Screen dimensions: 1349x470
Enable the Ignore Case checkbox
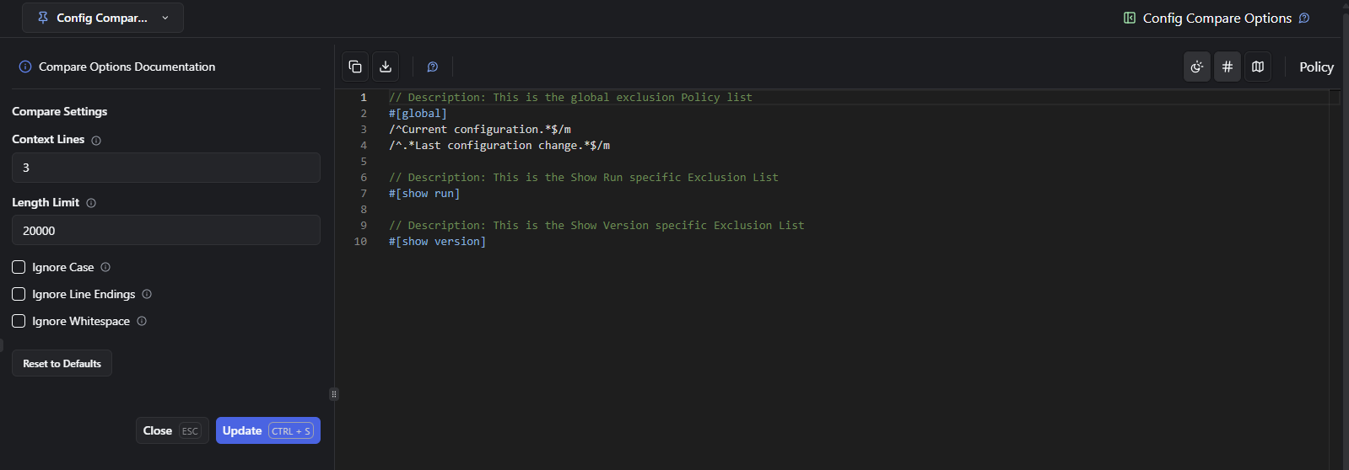[x=19, y=267]
